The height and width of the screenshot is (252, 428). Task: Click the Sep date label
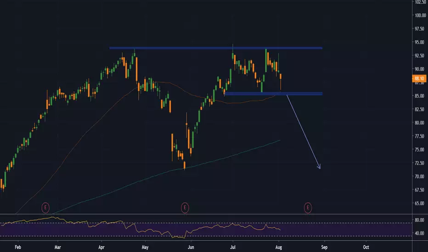(324, 247)
